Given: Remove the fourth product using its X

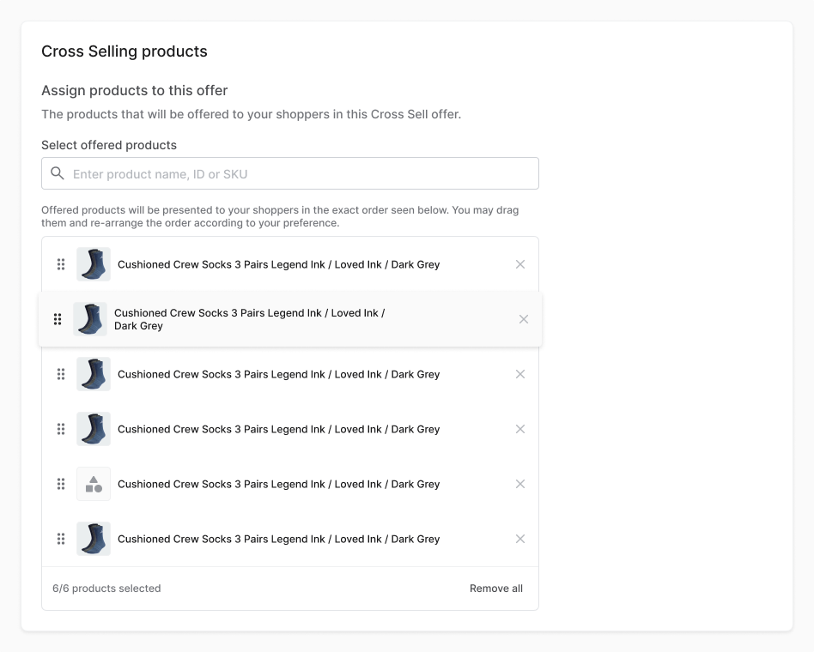Looking at the screenshot, I should point(520,429).
